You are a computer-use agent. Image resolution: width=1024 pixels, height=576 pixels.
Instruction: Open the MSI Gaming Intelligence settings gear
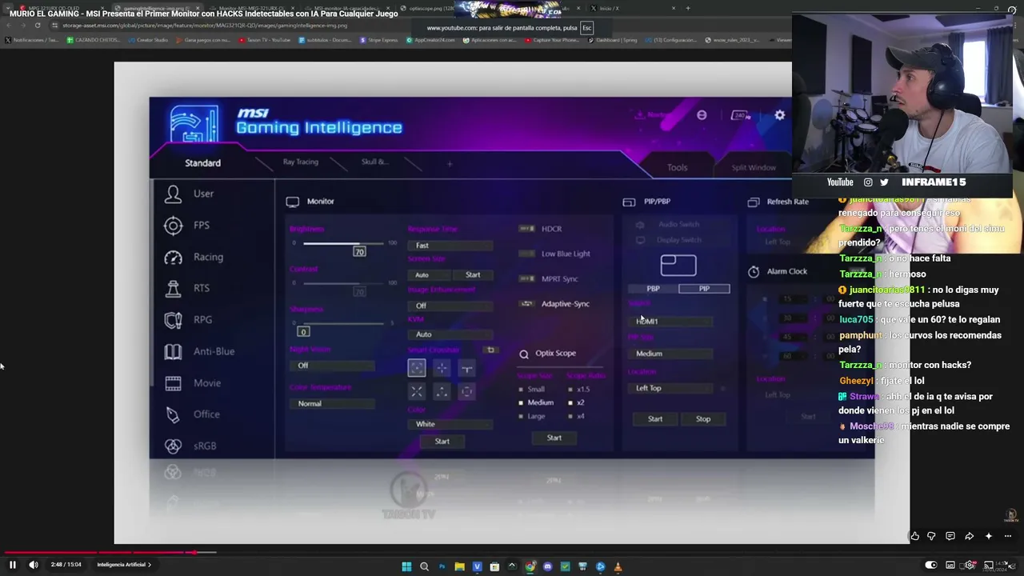coord(780,115)
